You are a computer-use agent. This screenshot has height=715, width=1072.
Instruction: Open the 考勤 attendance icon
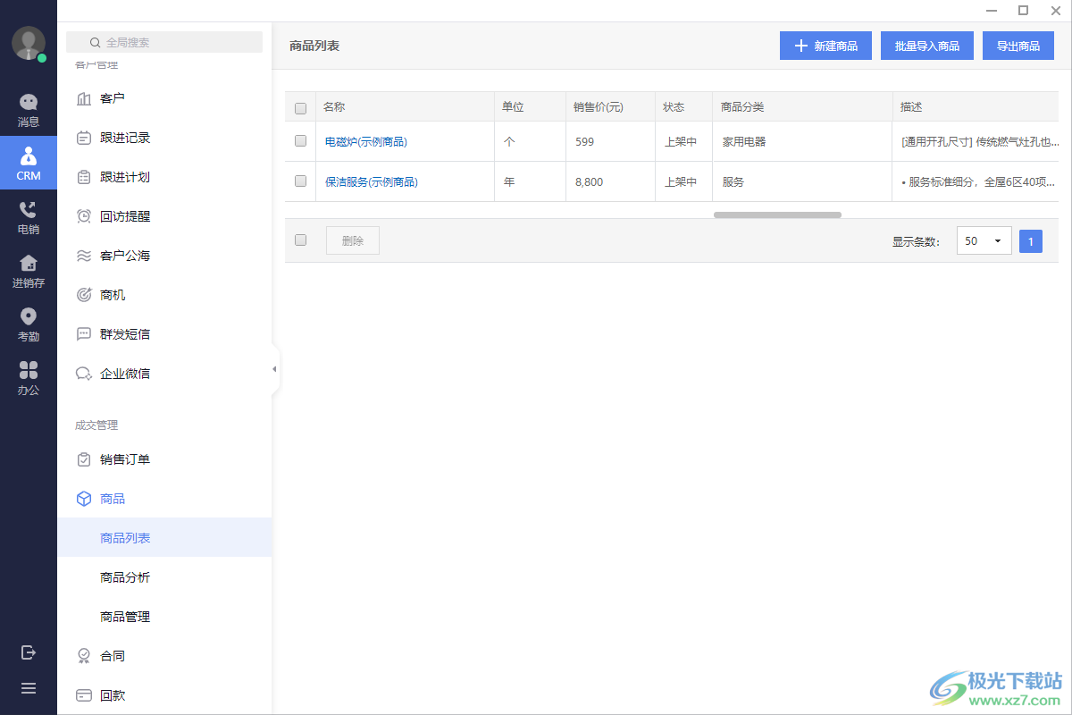[x=29, y=325]
